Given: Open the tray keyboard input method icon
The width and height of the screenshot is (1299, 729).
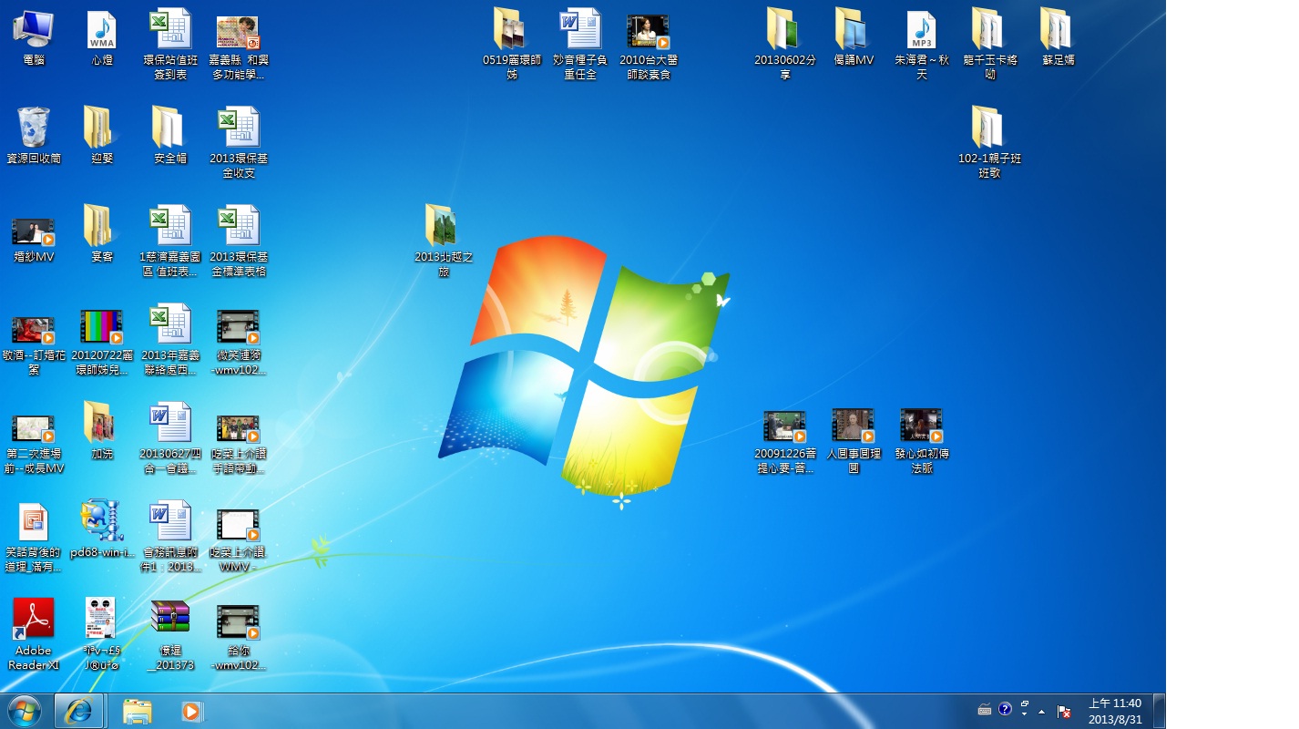Looking at the screenshot, I should (985, 710).
